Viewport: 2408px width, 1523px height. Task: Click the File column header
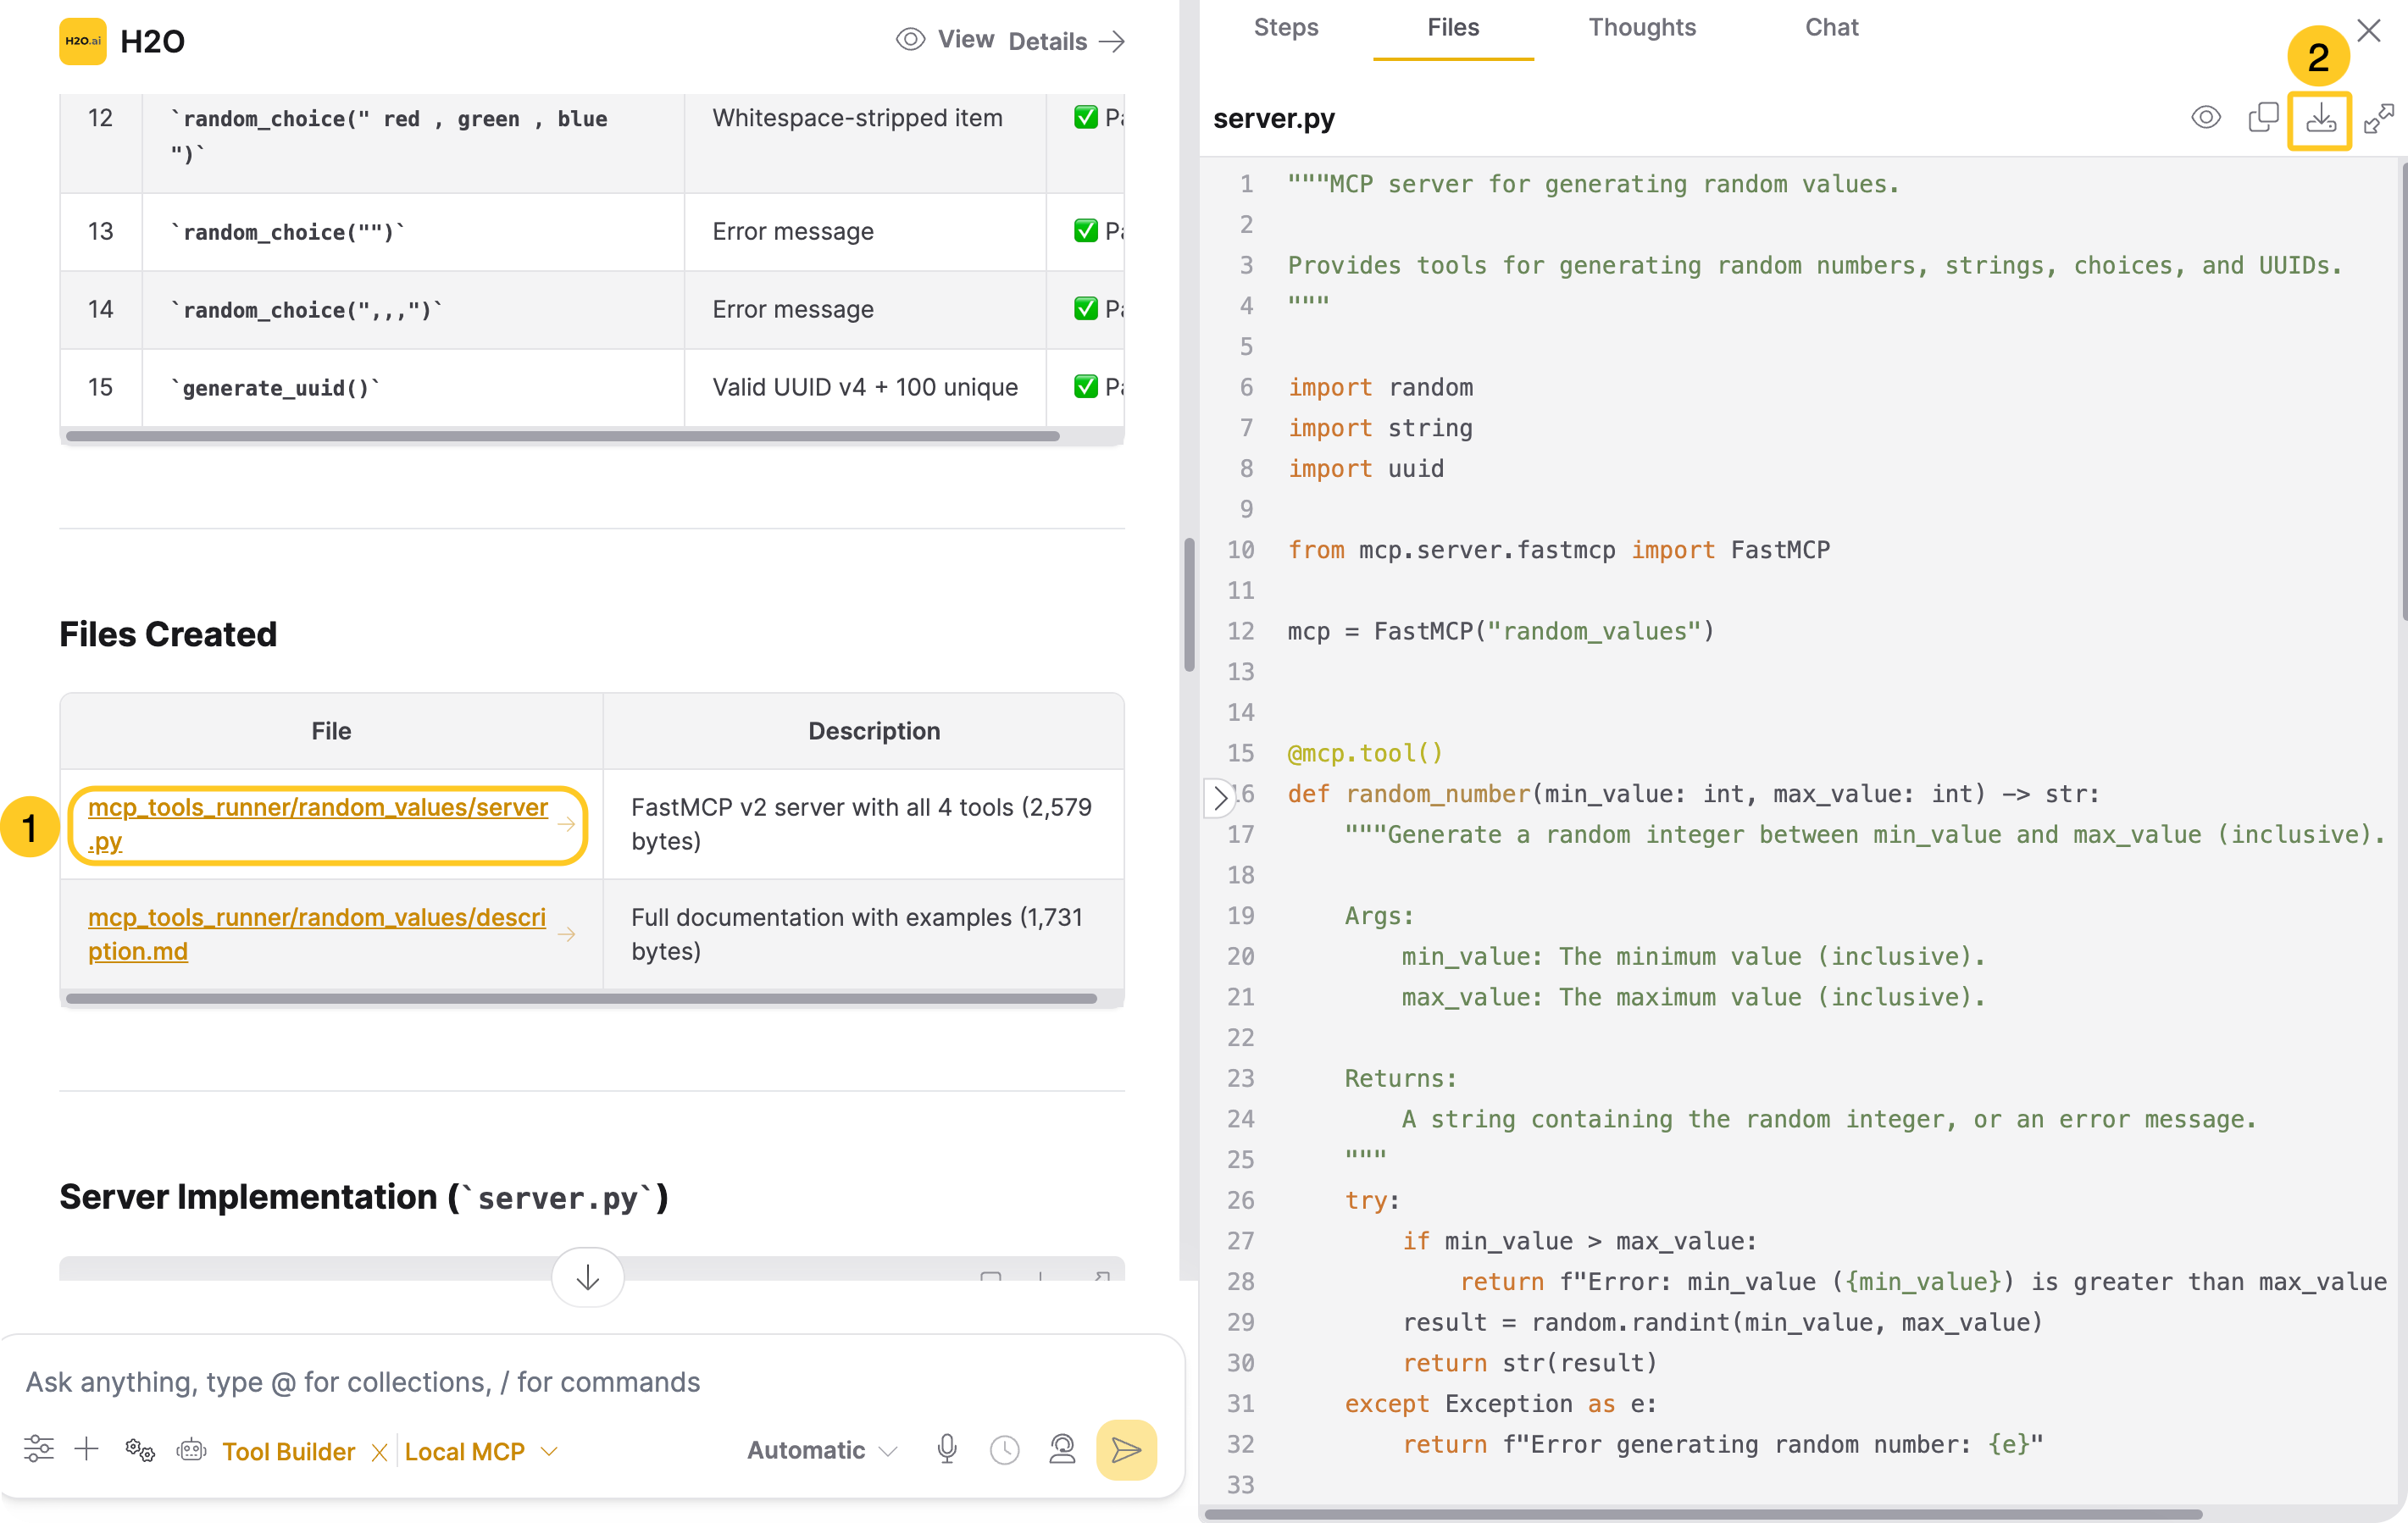331,730
